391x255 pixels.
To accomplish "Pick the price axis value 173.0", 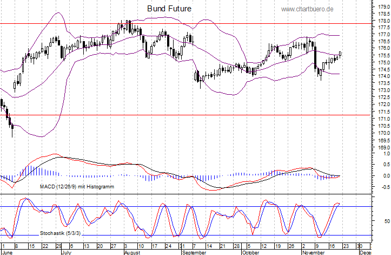I will [x=384, y=90].
